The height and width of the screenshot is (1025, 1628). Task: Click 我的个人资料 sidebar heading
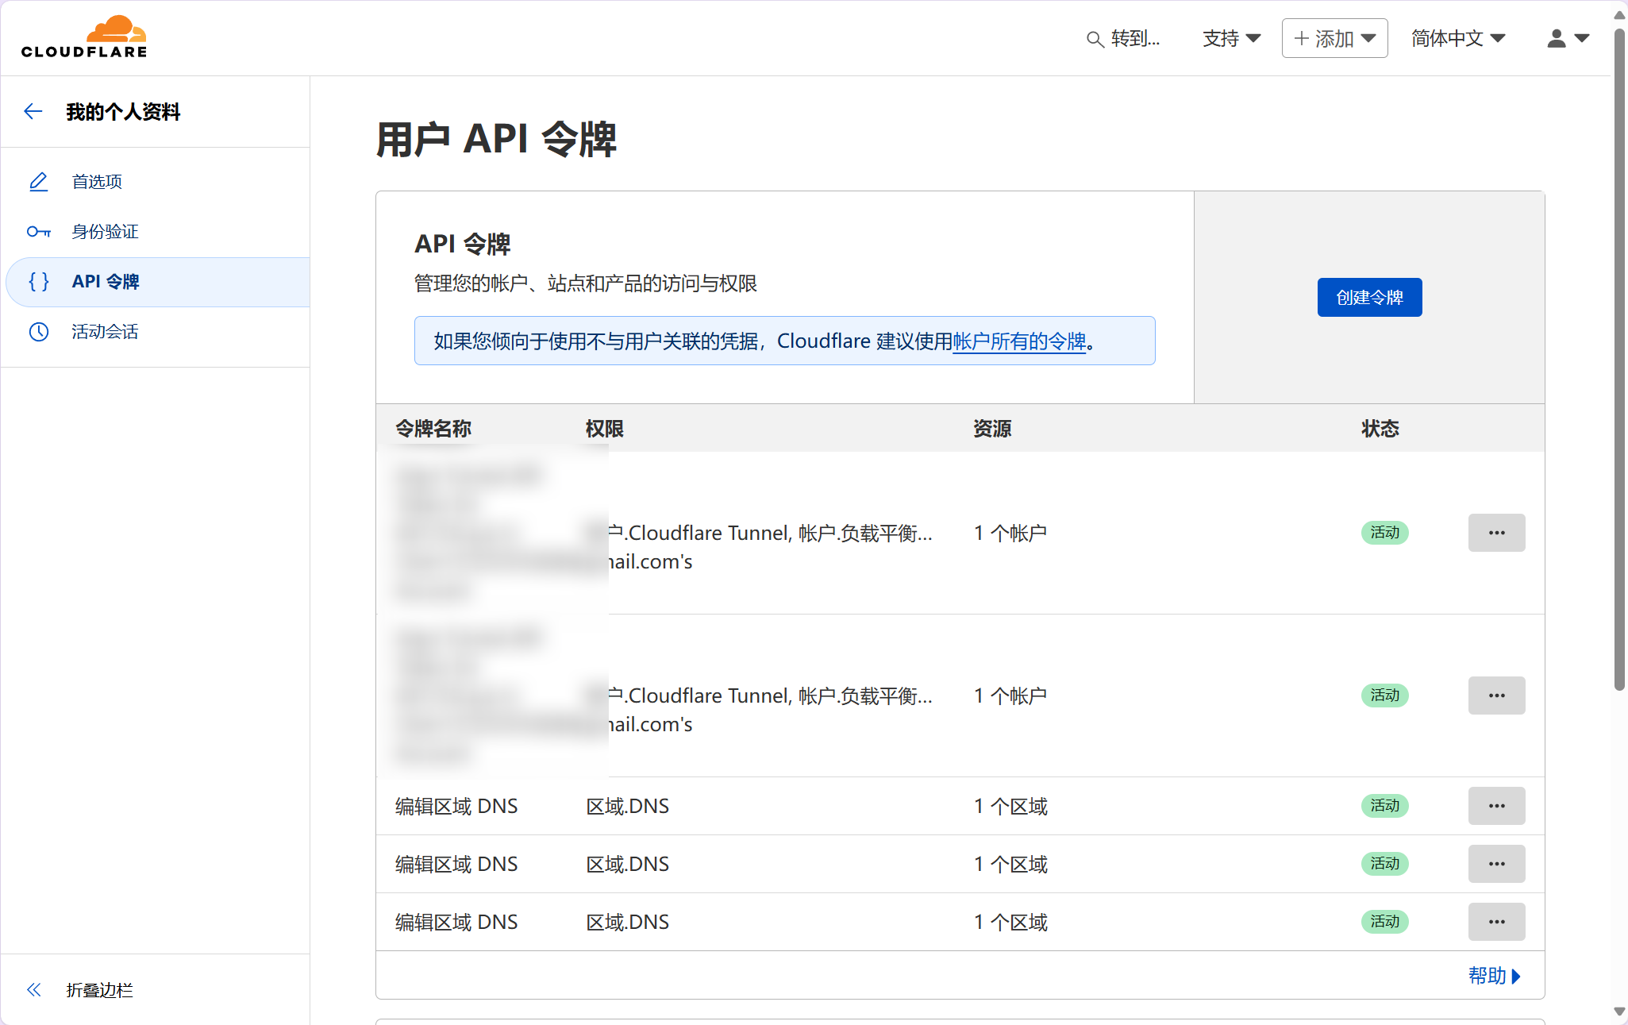(123, 112)
